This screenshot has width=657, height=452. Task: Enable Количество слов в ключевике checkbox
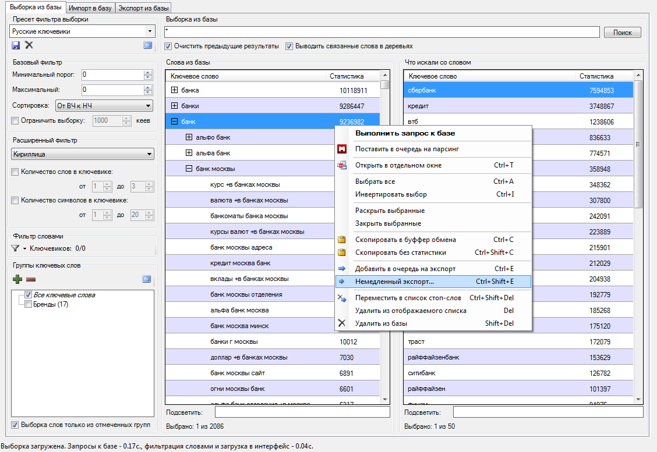(15, 172)
